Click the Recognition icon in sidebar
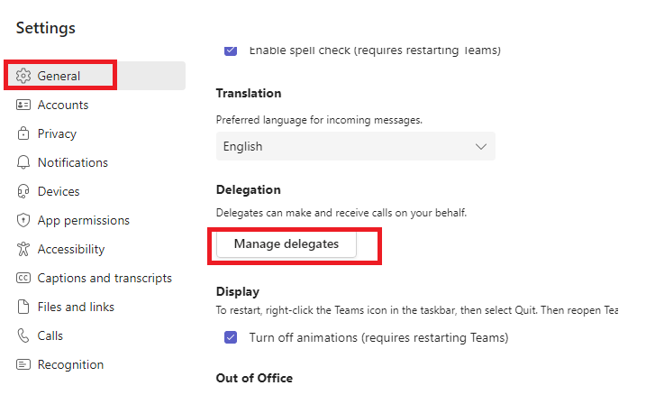This screenshot has height=404, width=646. coord(23,364)
